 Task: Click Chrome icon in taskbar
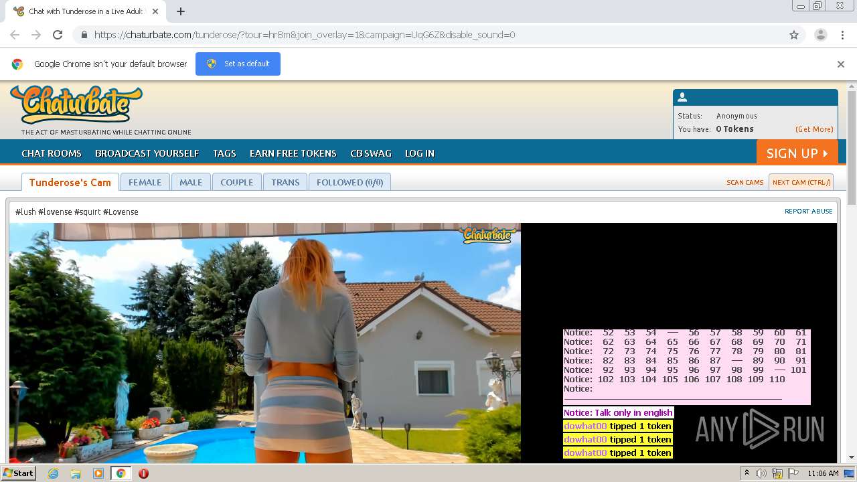(121, 473)
